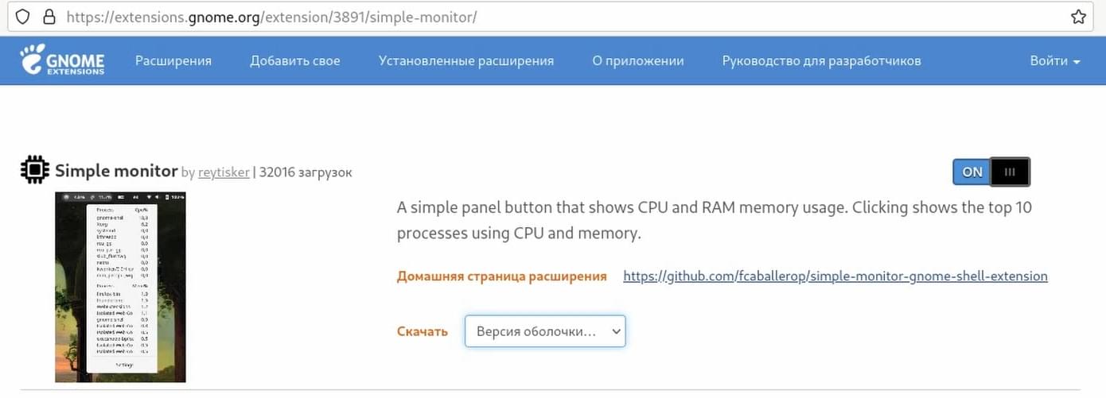Open the О приложении page
Image resolution: width=1106 pixels, height=398 pixels.
click(x=638, y=60)
